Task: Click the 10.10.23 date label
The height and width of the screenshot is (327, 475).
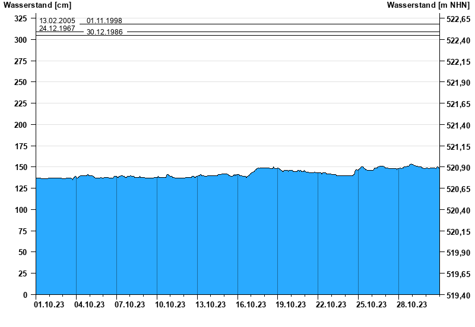Action: click(x=170, y=305)
